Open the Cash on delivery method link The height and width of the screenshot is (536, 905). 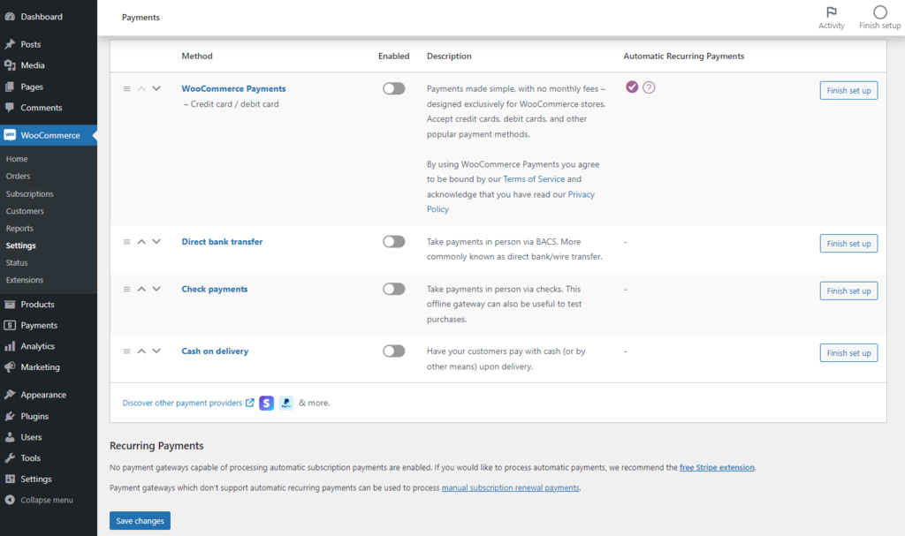tap(216, 351)
